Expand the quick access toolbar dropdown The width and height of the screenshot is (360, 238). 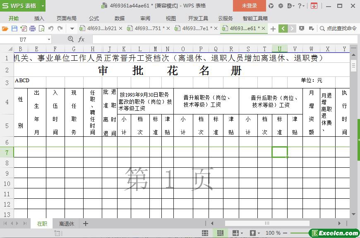pyautogui.click(x=72, y=29)
